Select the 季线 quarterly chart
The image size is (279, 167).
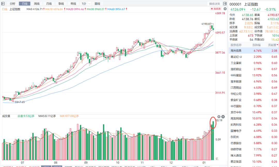[x=61, y=4]
